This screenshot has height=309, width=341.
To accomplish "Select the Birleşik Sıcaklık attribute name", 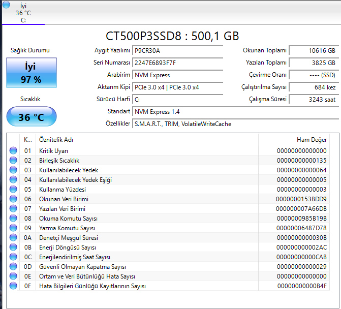I will tap(59, 161).
